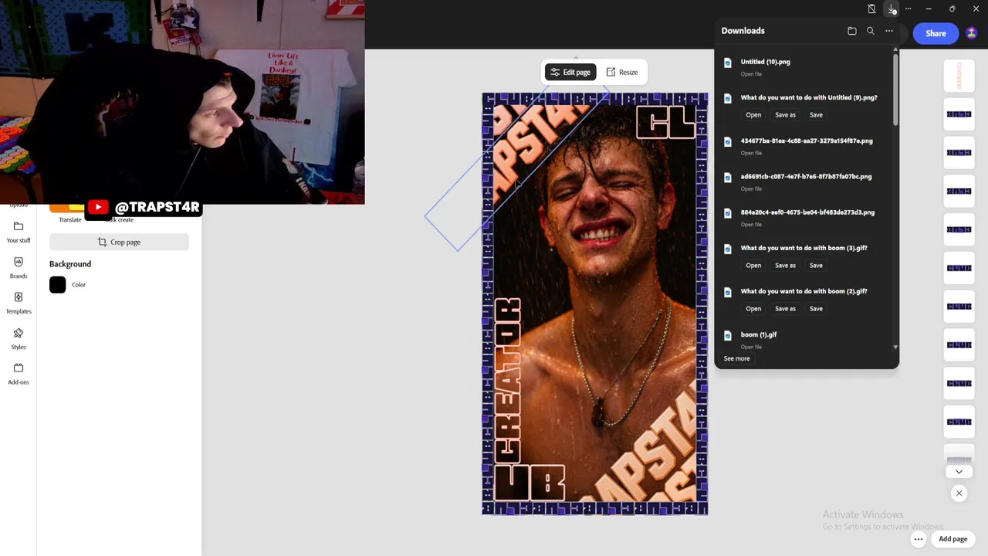Open file link under boom (1).gif
The image size is (988, 556).
pyautogui.click(x=751, y=347)
